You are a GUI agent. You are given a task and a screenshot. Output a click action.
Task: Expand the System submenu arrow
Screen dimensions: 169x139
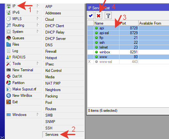click(x=38, y=31)
